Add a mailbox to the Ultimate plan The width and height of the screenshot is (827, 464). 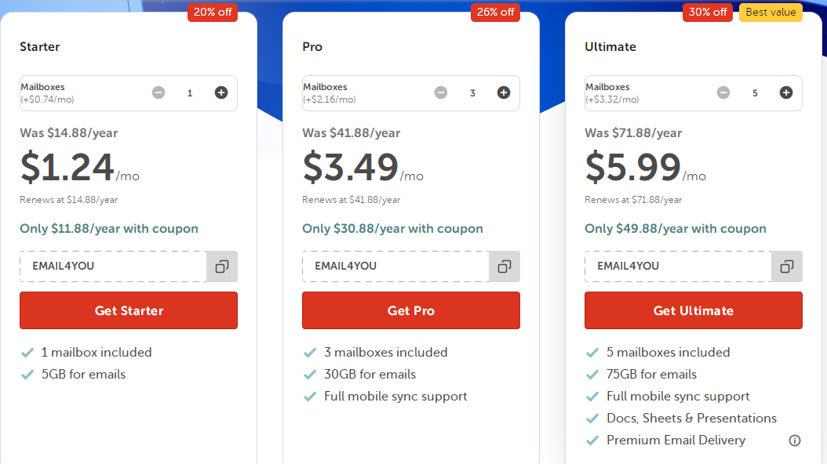[x=786, y=92]
